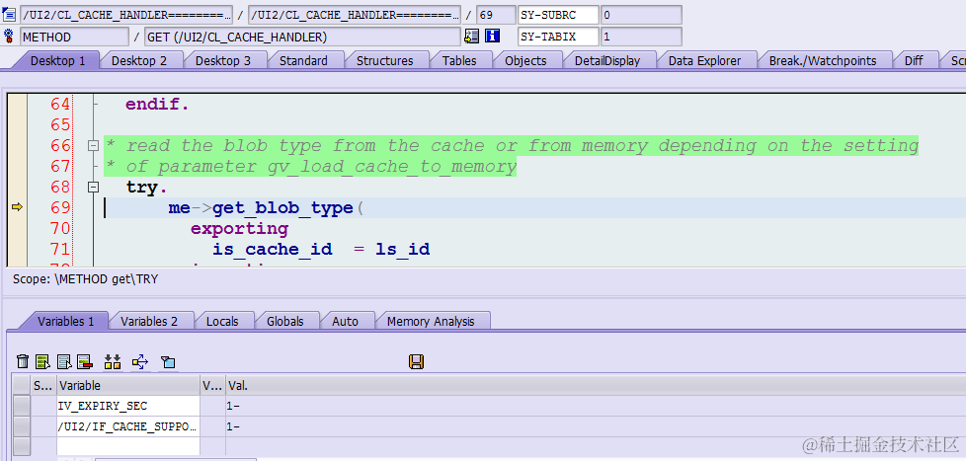This screenshot has height=461, width=966.
Task: Click 'endif.' on line 64
Action: (157, 104)
